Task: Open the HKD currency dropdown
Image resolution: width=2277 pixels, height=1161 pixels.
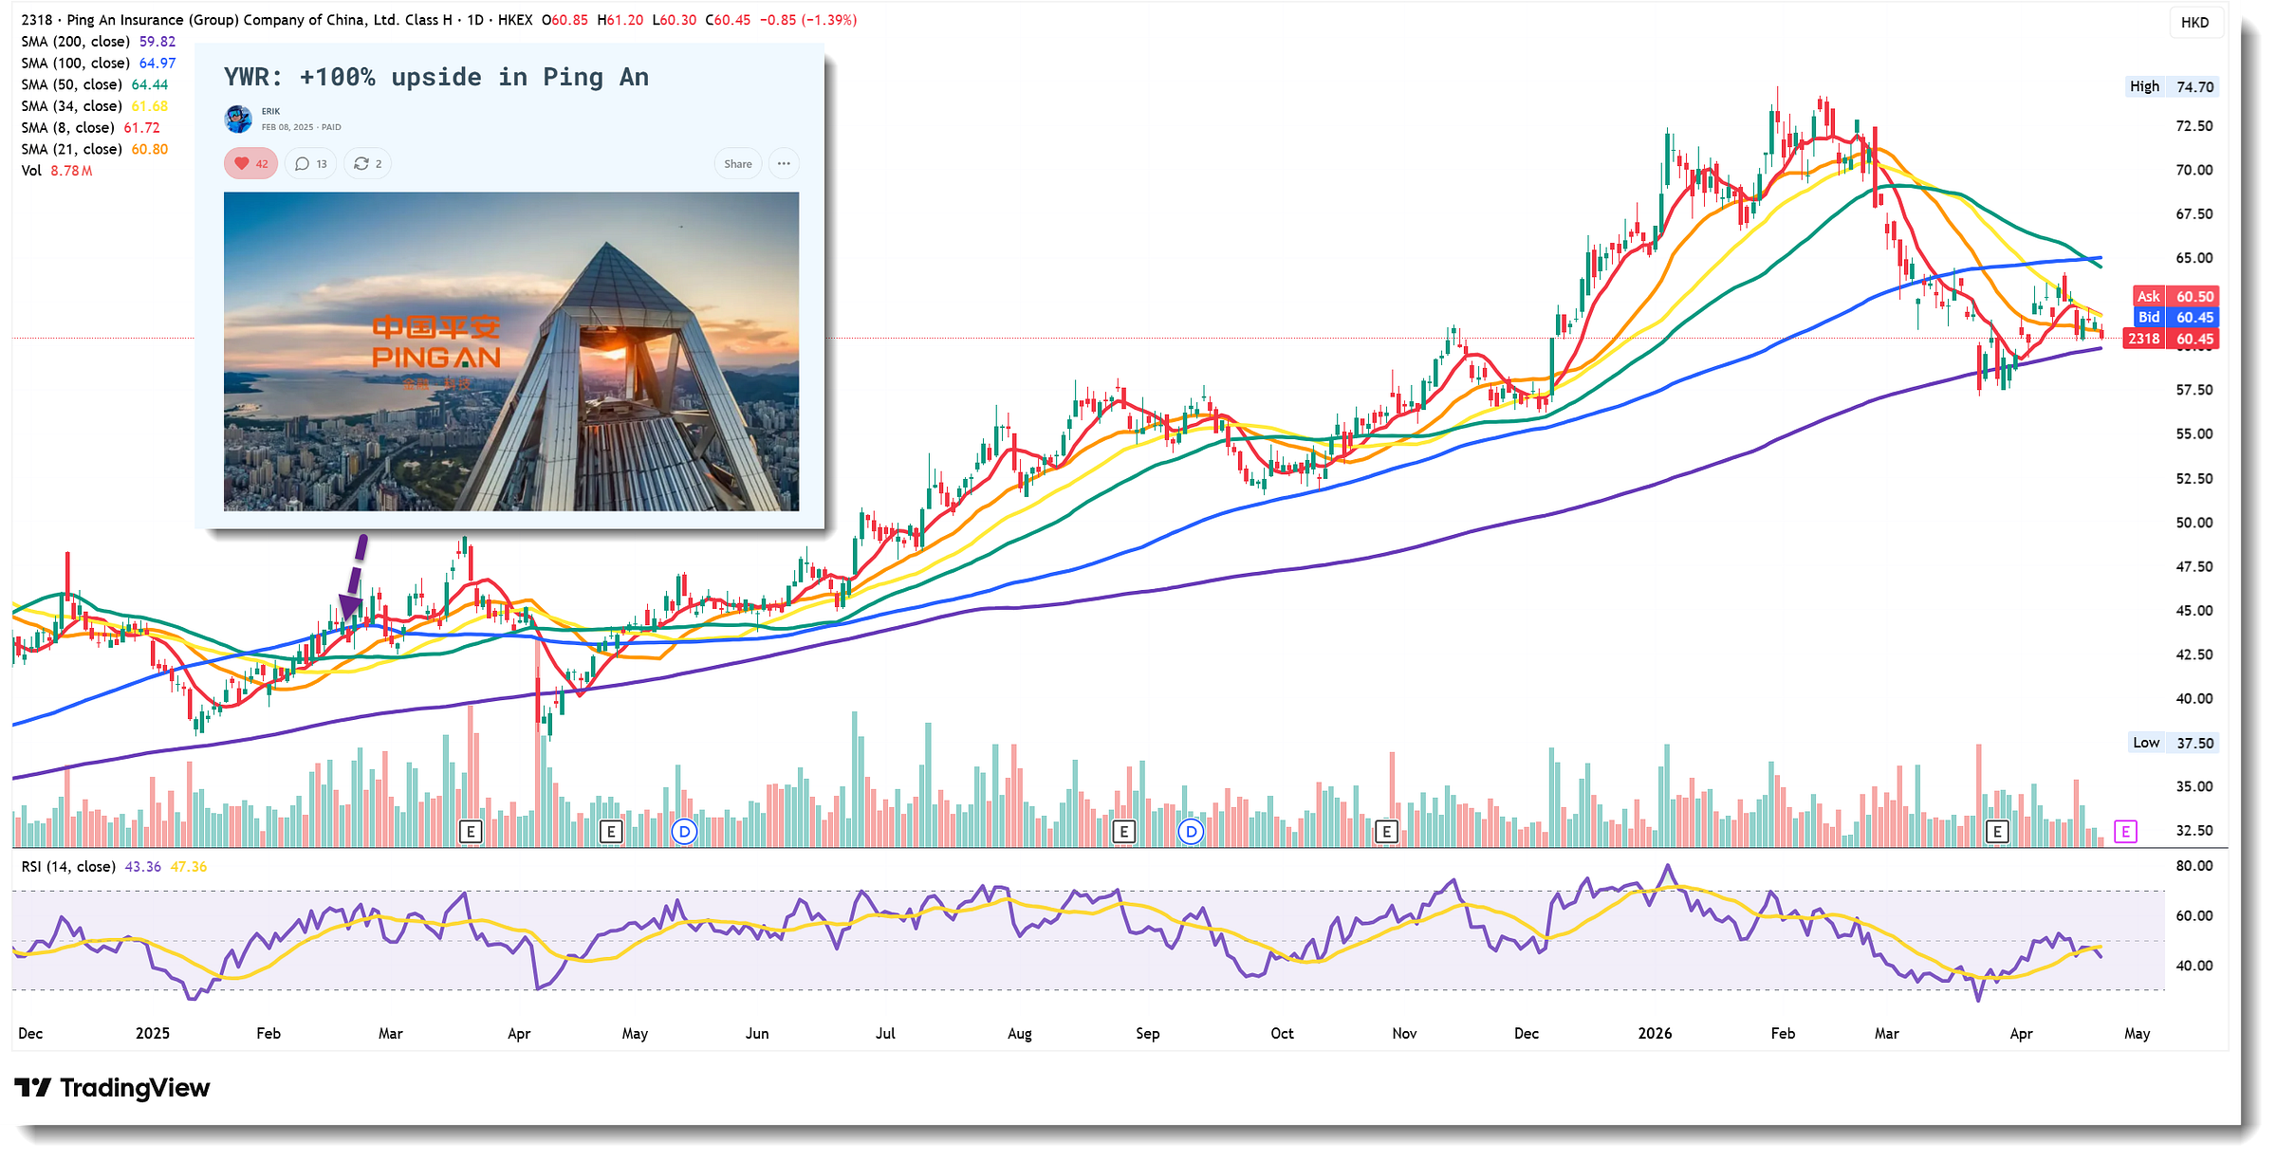Action: [2194, 23]
